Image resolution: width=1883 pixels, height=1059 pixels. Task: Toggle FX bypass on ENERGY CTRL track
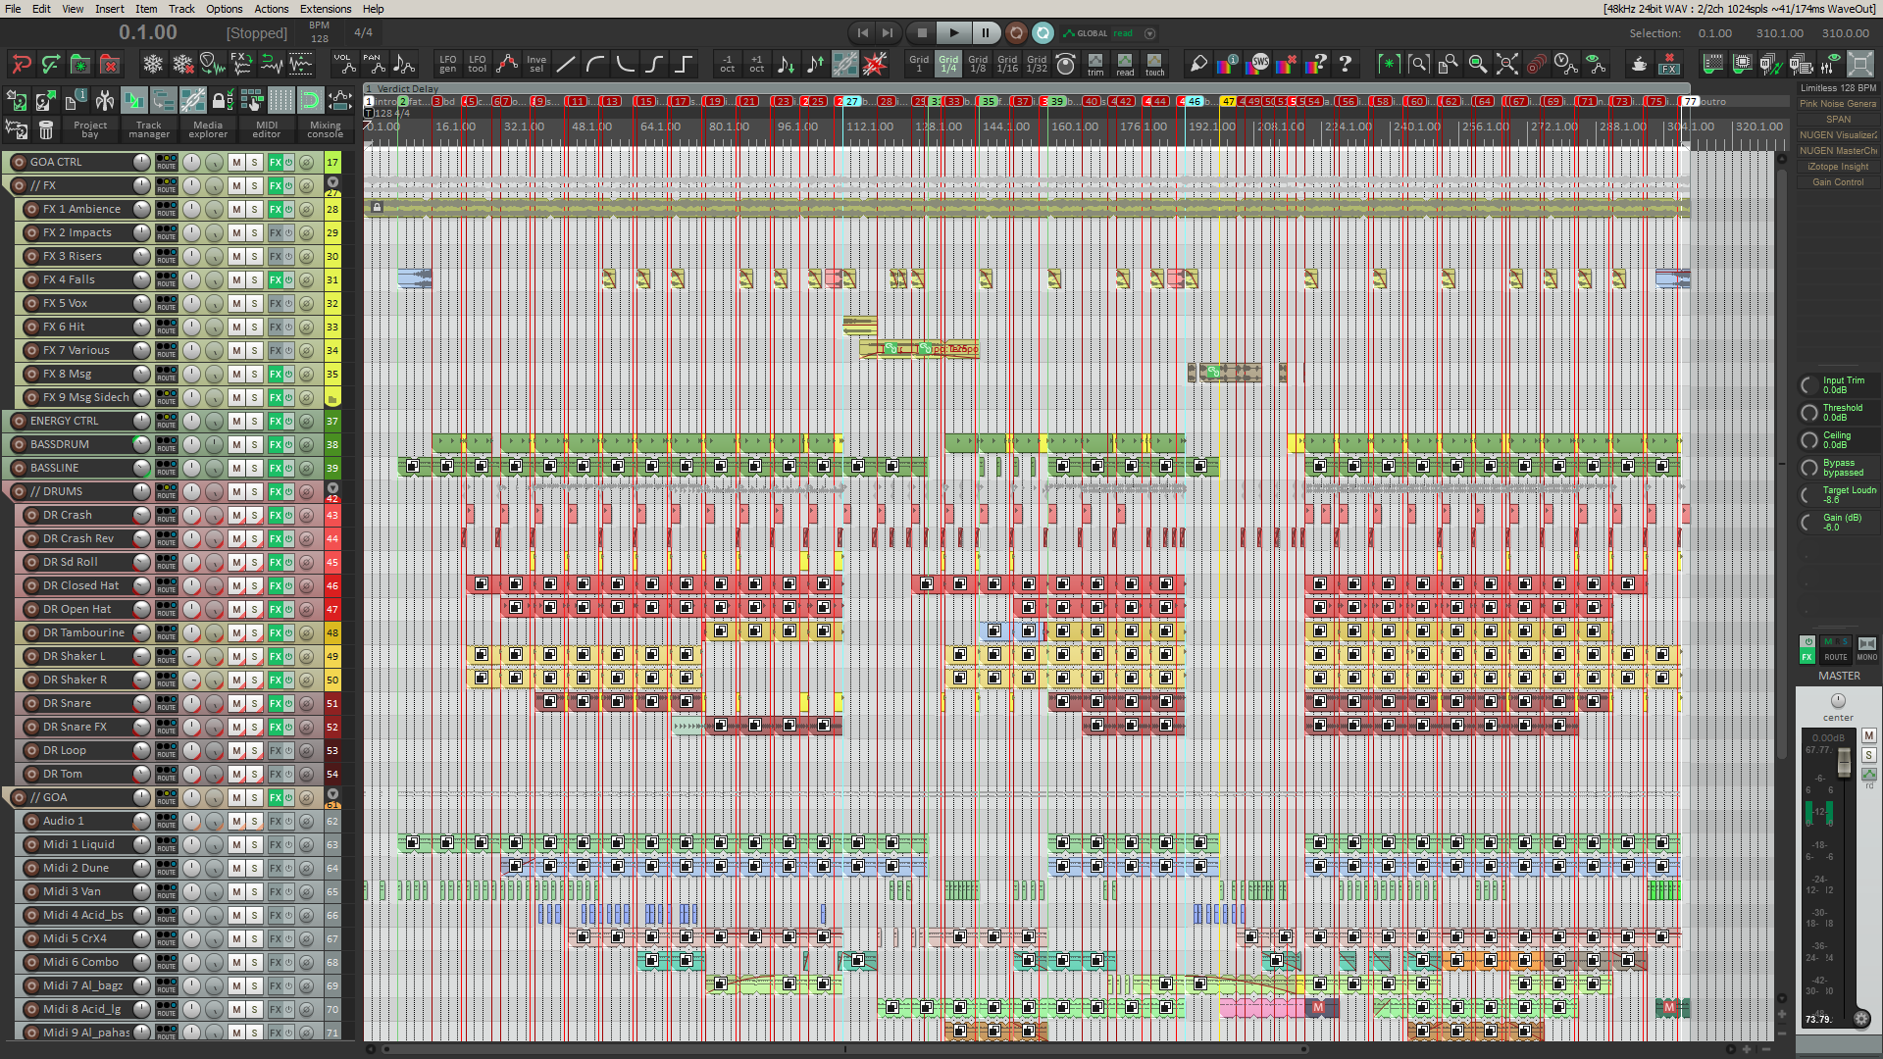(288, 421)
